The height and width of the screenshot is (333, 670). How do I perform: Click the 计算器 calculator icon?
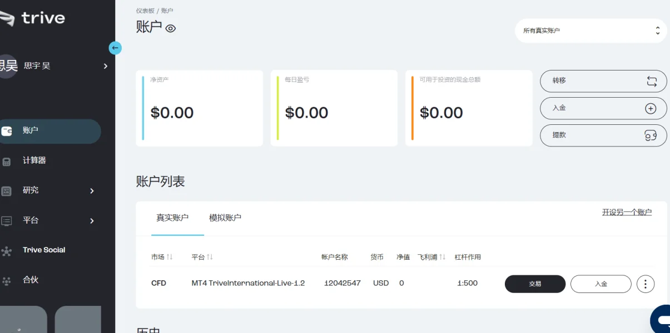7,161
